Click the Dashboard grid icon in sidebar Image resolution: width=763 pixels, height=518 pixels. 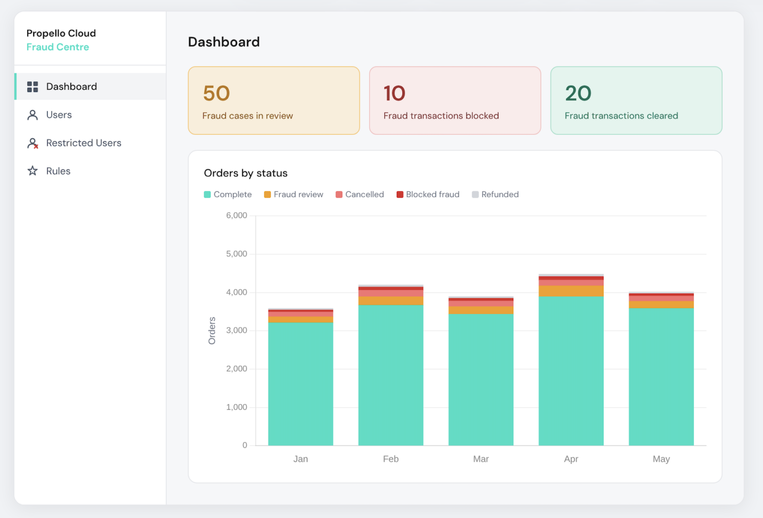pyautogui.click(x=33, y=87)
